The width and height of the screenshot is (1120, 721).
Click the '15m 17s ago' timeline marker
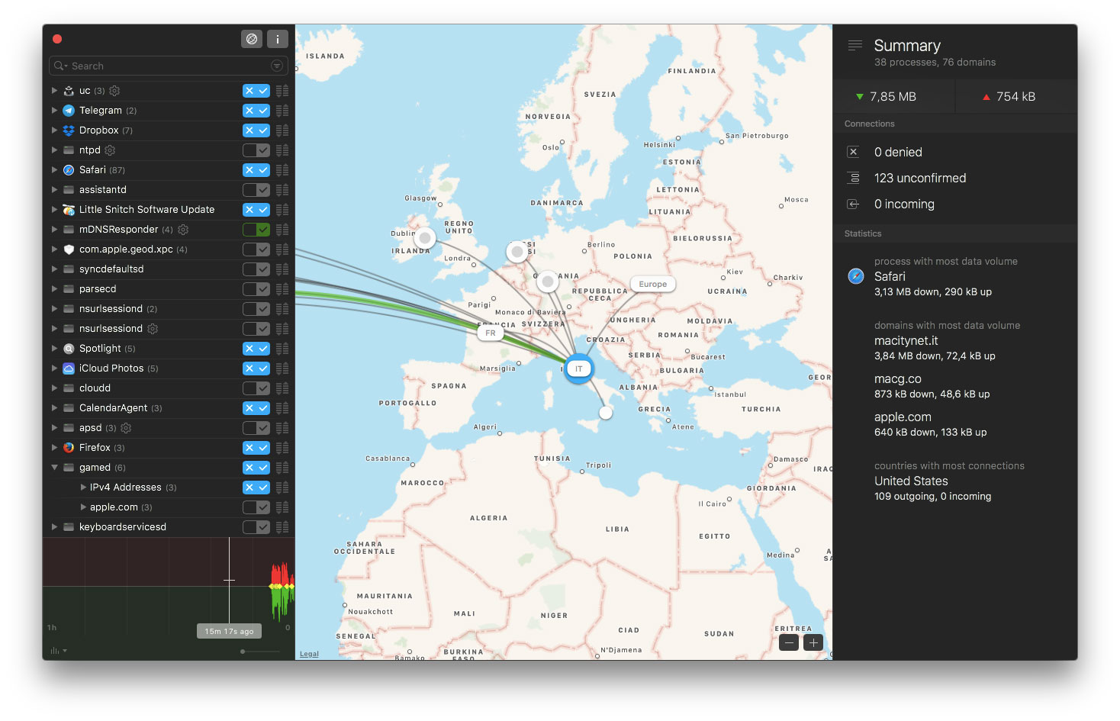pos(229,631)
